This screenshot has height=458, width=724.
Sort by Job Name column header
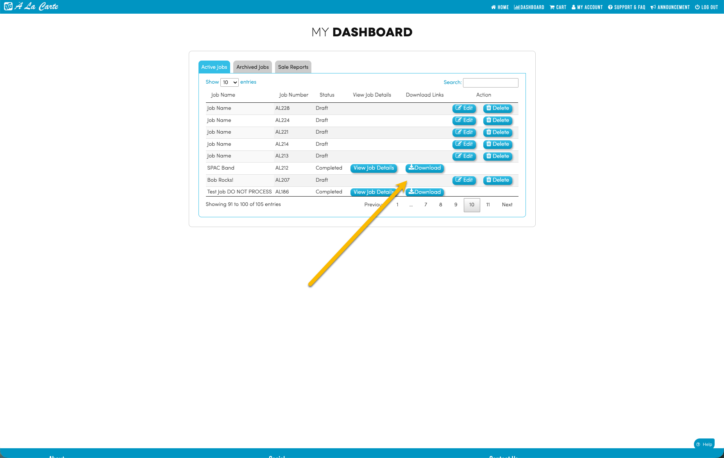[223, 95]
